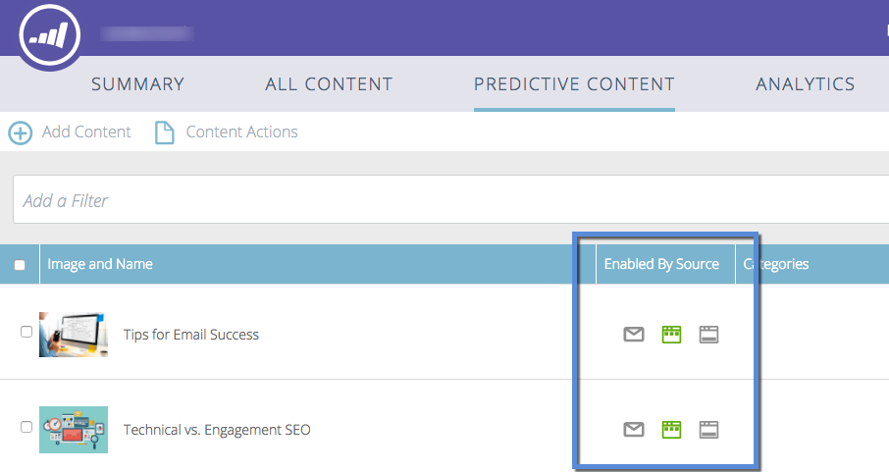
Task: Sort by the Enabled By Source column header
Action: click(x=661, y=264)
